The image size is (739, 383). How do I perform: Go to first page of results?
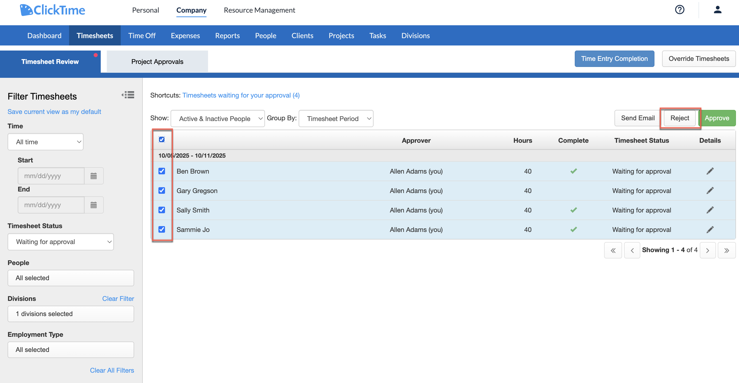613,251
